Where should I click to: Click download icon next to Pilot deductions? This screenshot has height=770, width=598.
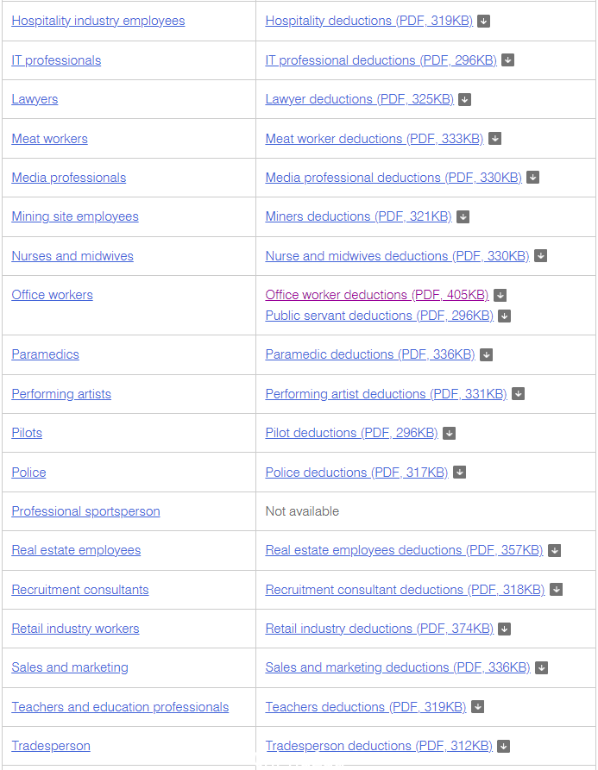tap(449, 434)
